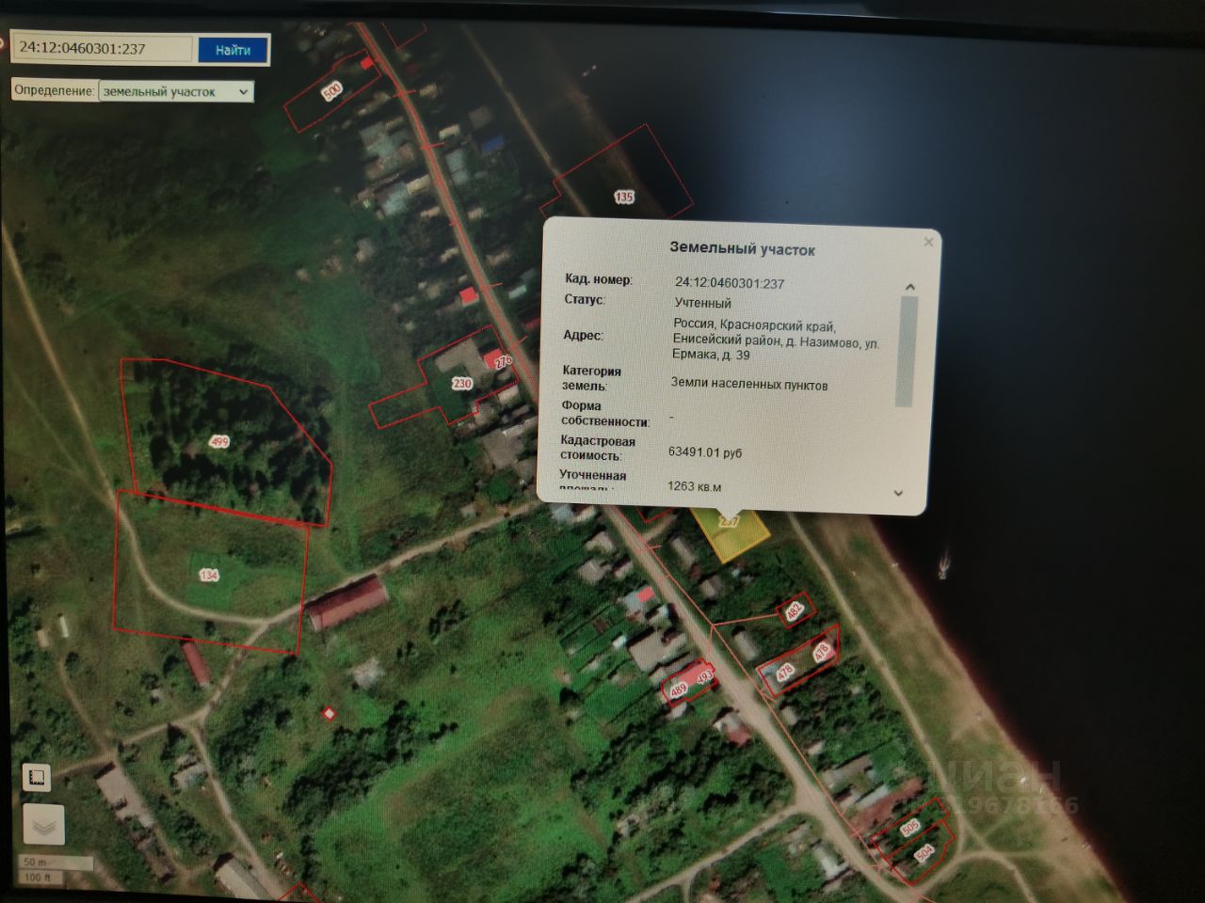Open the земельный участок type dropdown
This screenshot has height=903, width=1205.
pyautogui.click(x=176, y=91)
